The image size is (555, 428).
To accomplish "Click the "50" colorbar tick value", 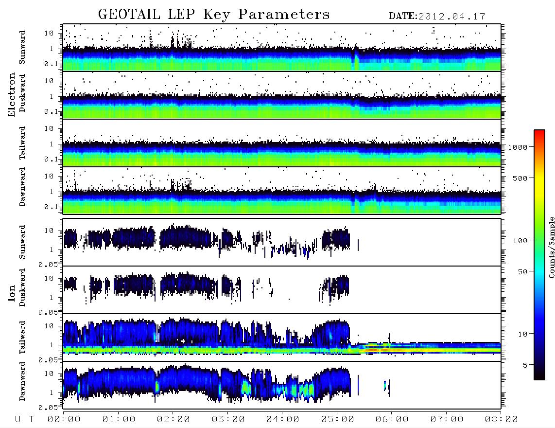I will tap(523, 272).
